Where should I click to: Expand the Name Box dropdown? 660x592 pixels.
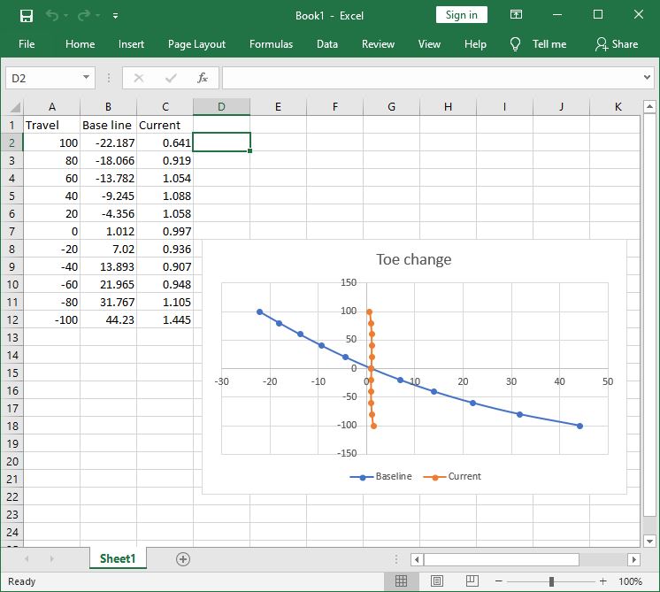click(x=86, y=78)
